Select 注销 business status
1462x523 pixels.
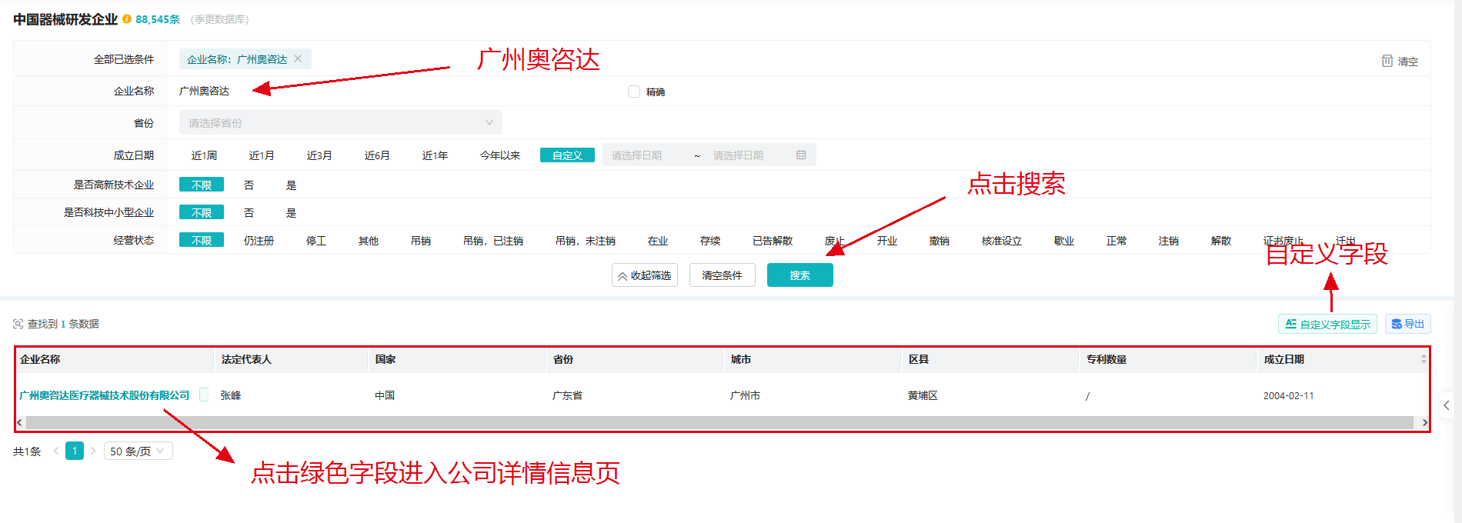(x=1169, y=241)
